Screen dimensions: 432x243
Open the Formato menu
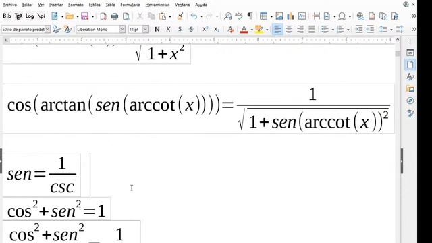pyautogui.click(x=76, y=5)
